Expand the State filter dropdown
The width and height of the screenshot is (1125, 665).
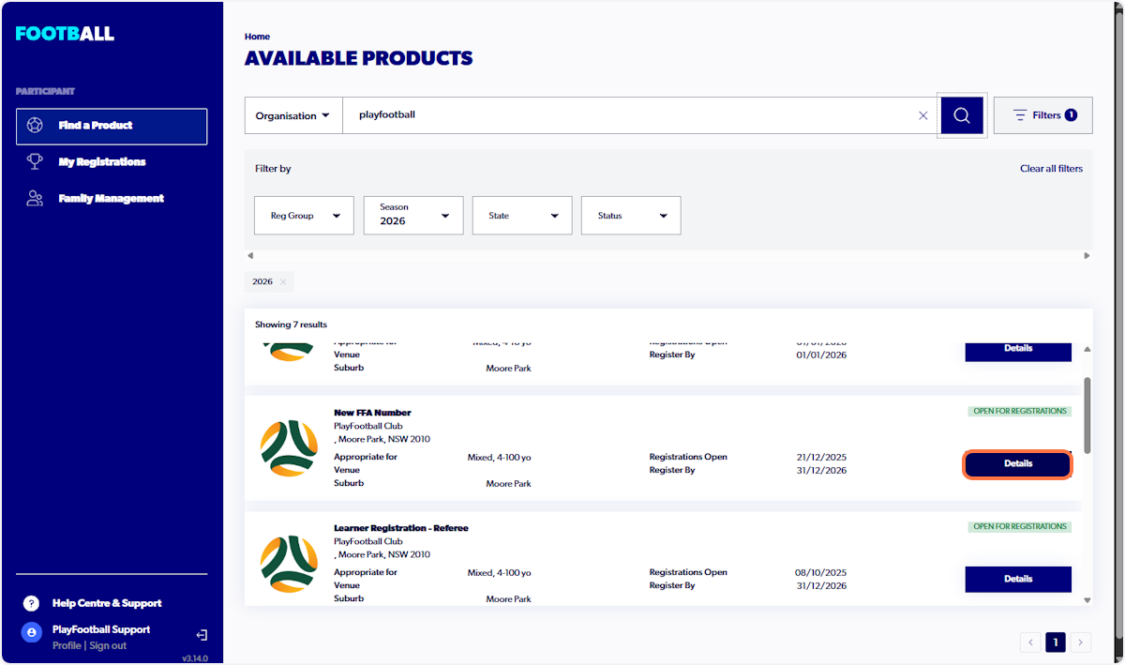(x=521, y=215)
